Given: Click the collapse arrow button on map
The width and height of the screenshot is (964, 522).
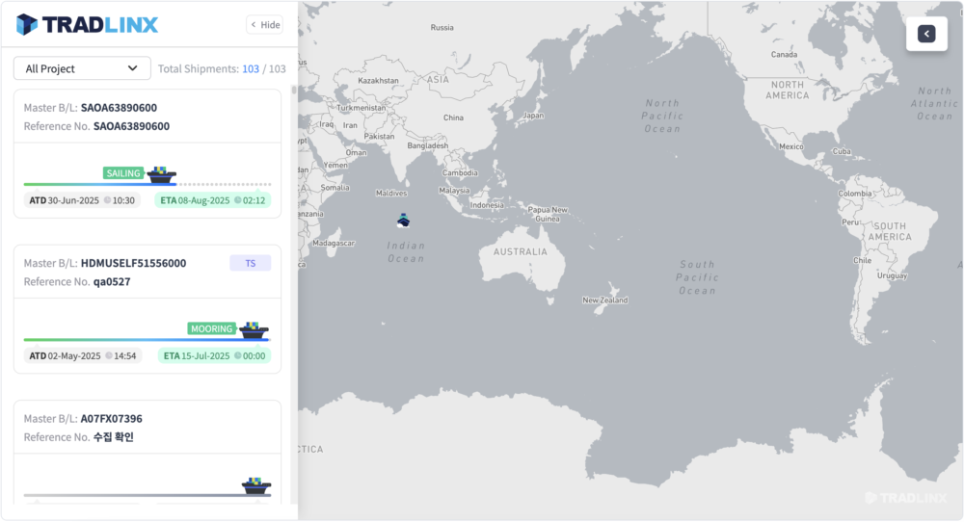Looking at the screenshot, I should 926,34.
